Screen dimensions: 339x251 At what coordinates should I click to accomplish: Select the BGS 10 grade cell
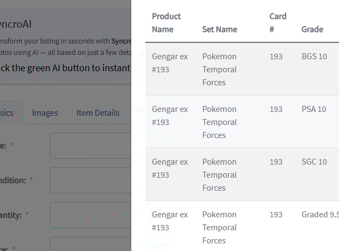[314, 57]
